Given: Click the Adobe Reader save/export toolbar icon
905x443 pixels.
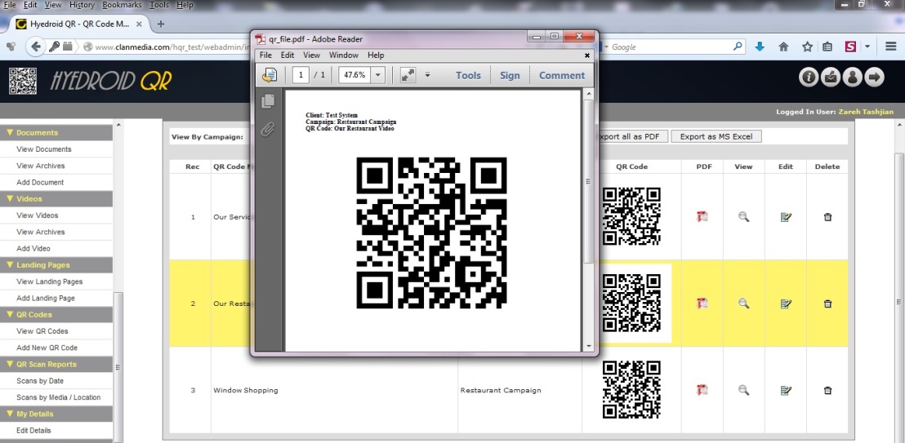Looking at the screenshot, I should tap(269, 75).
